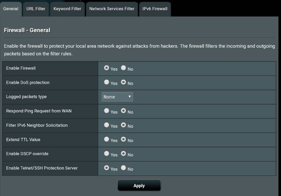Expand the Logged packets type dropdown
Image resolution: width=281 pixels, height=196 pixels.
click(x=117, y=97)
